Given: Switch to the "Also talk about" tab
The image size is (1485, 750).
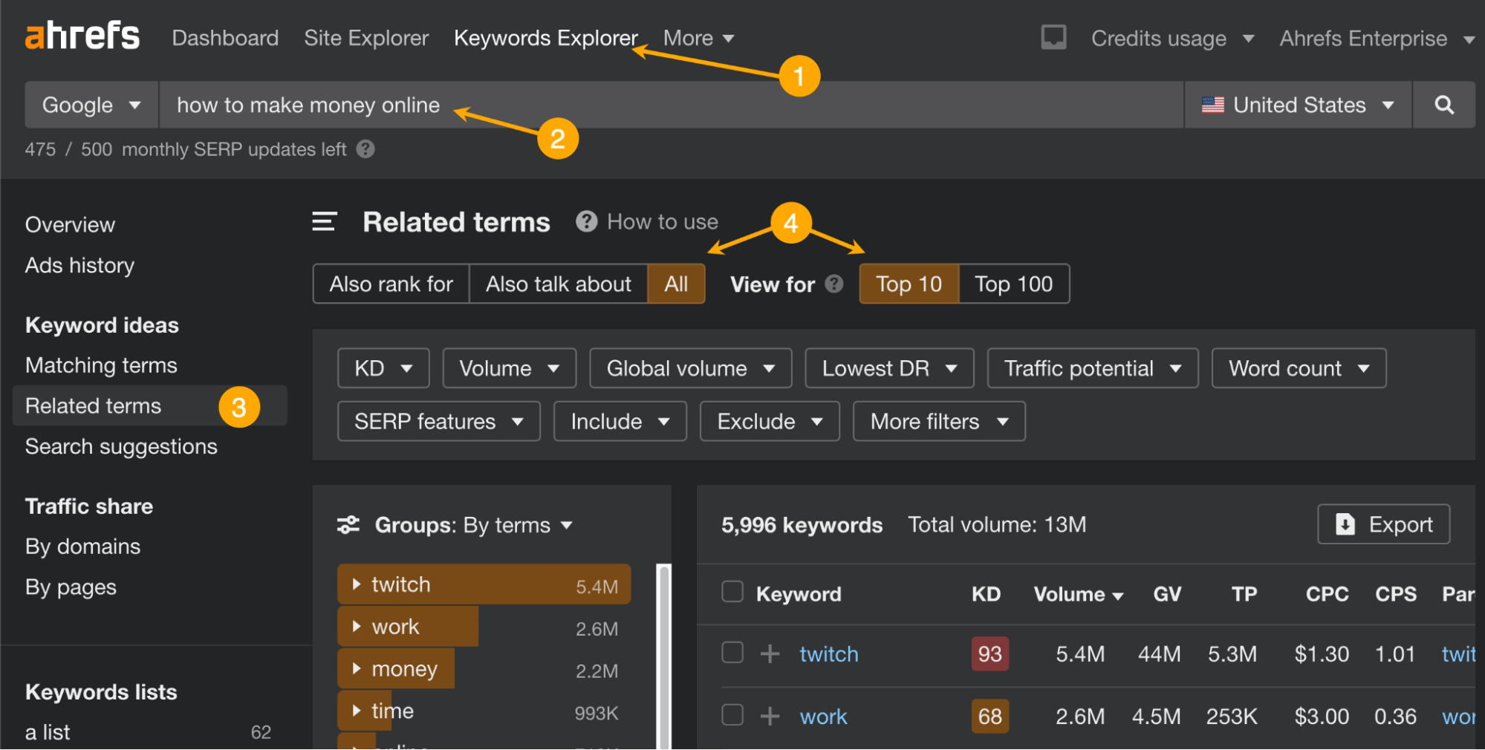Looking at the screenshot, I should tap(558, 283).
